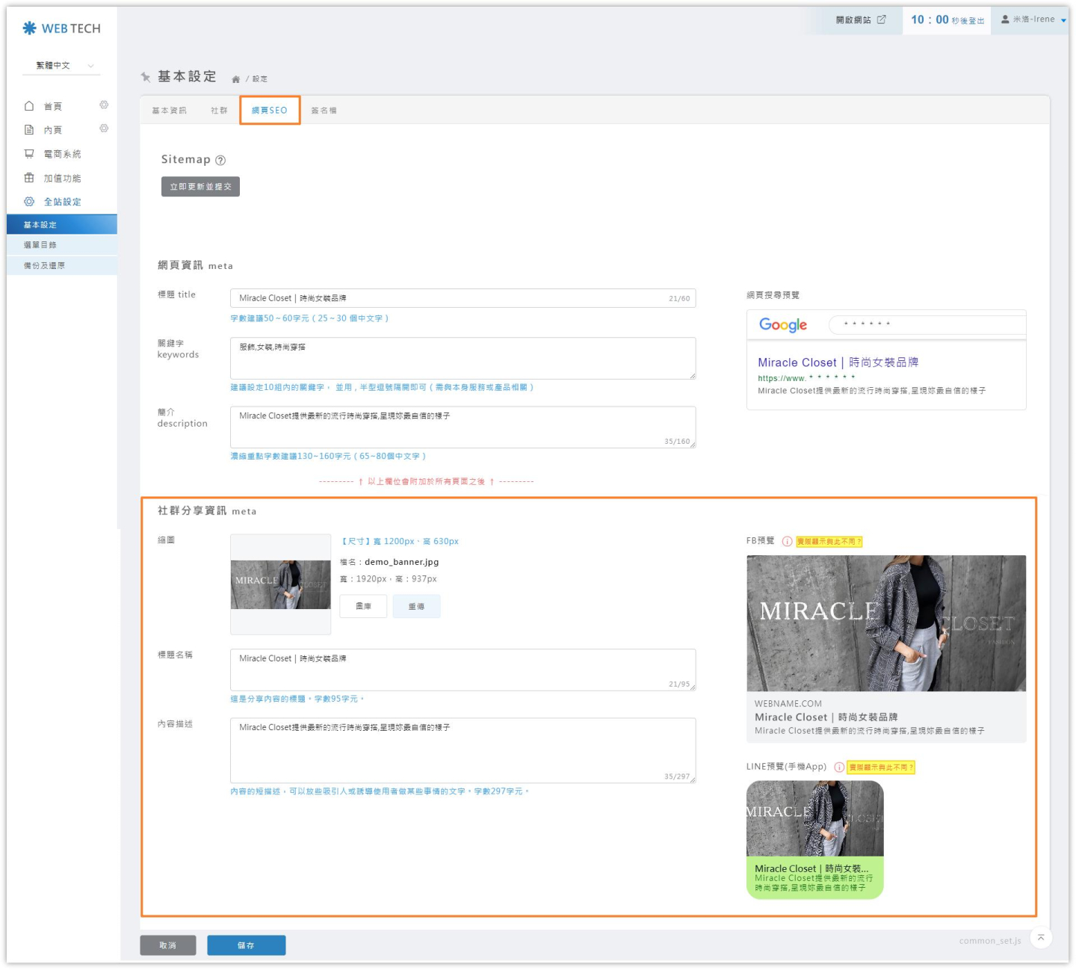Click the 標題 title input field

coord(448,298)
